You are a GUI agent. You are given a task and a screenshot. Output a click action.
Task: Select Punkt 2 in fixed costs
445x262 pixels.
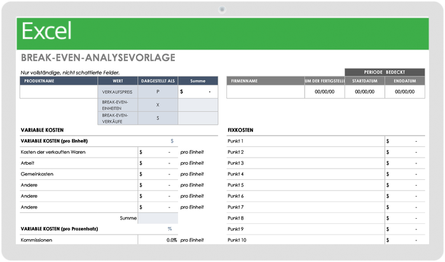(236, 152)
